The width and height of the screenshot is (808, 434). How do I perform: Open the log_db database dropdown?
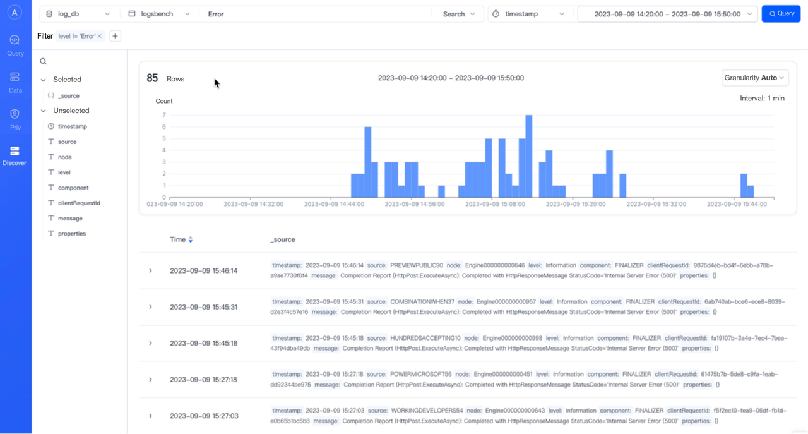click(x=78, y=14)
